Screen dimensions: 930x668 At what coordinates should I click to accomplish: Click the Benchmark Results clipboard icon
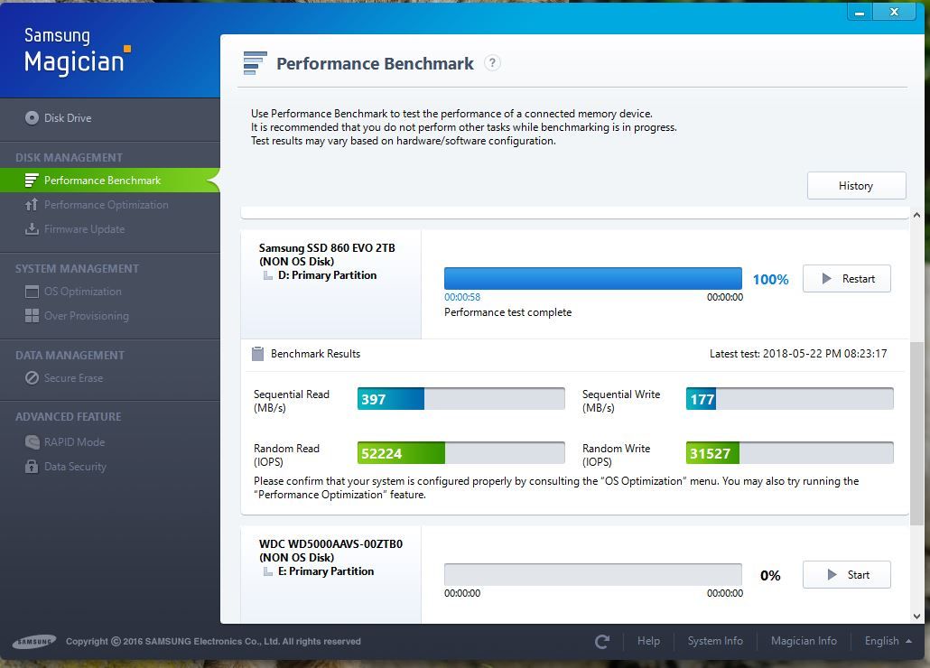coord(257,353)
